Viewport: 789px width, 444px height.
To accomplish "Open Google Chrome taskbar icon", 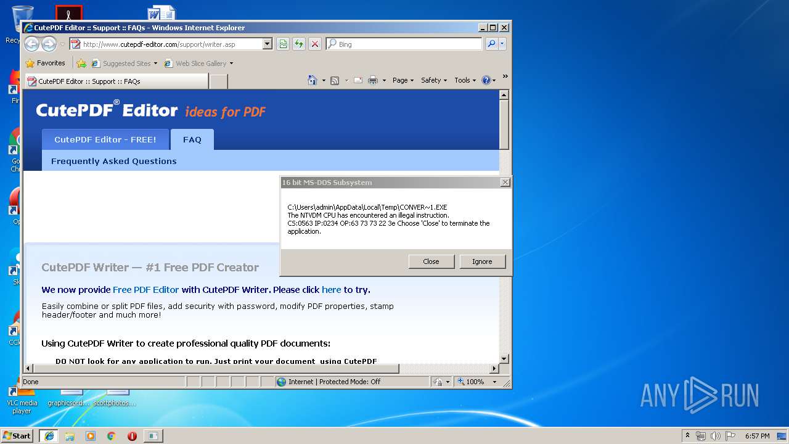I will coord(112,436).
